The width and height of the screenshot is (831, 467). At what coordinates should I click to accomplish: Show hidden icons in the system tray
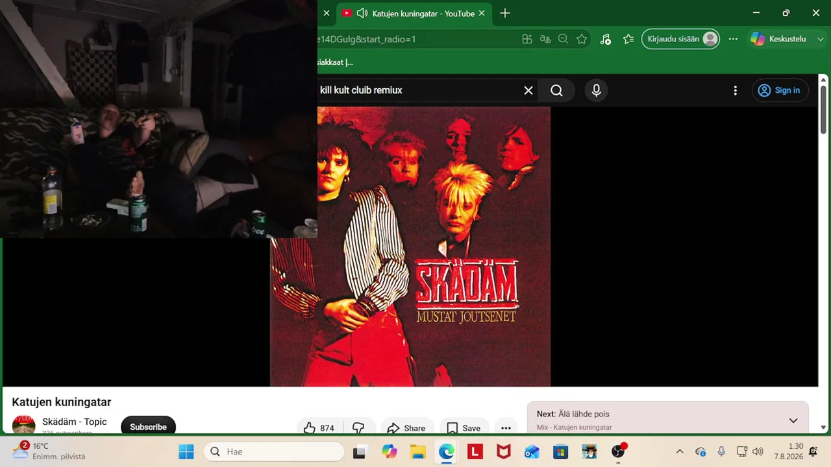pos(680,451)
